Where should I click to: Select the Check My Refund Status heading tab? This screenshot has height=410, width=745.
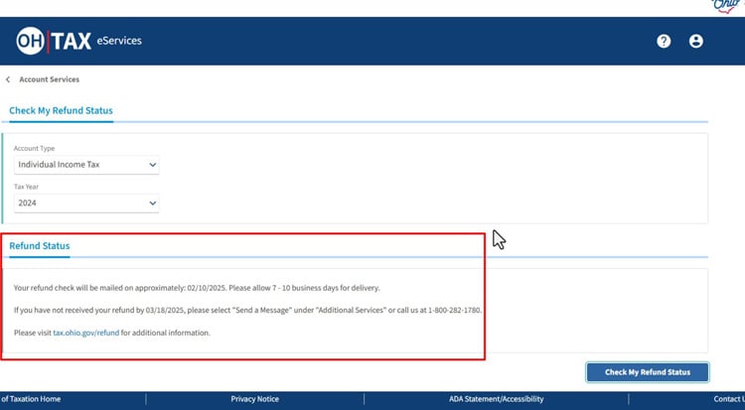(x=61, y=110)
